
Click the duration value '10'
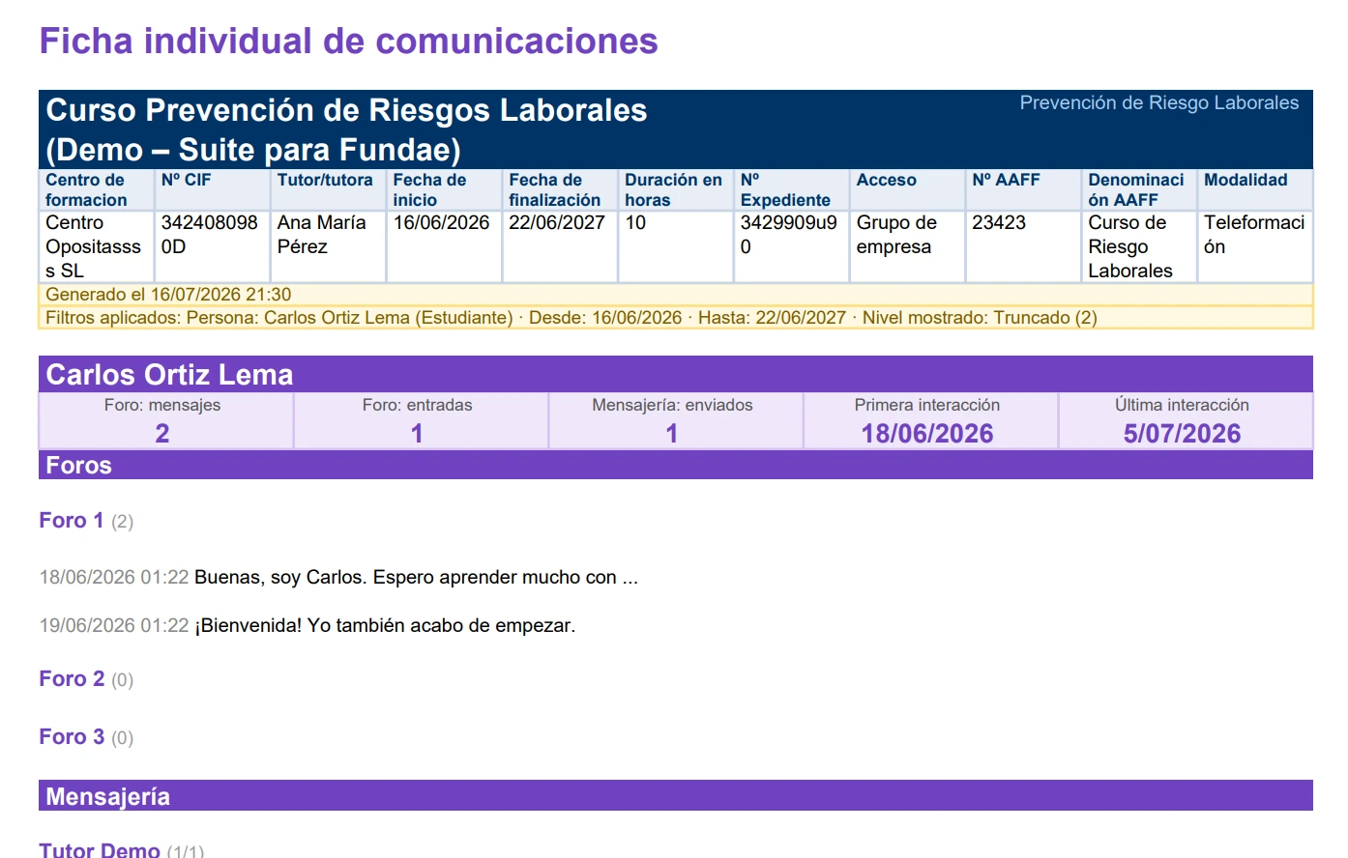pos(676,246)
